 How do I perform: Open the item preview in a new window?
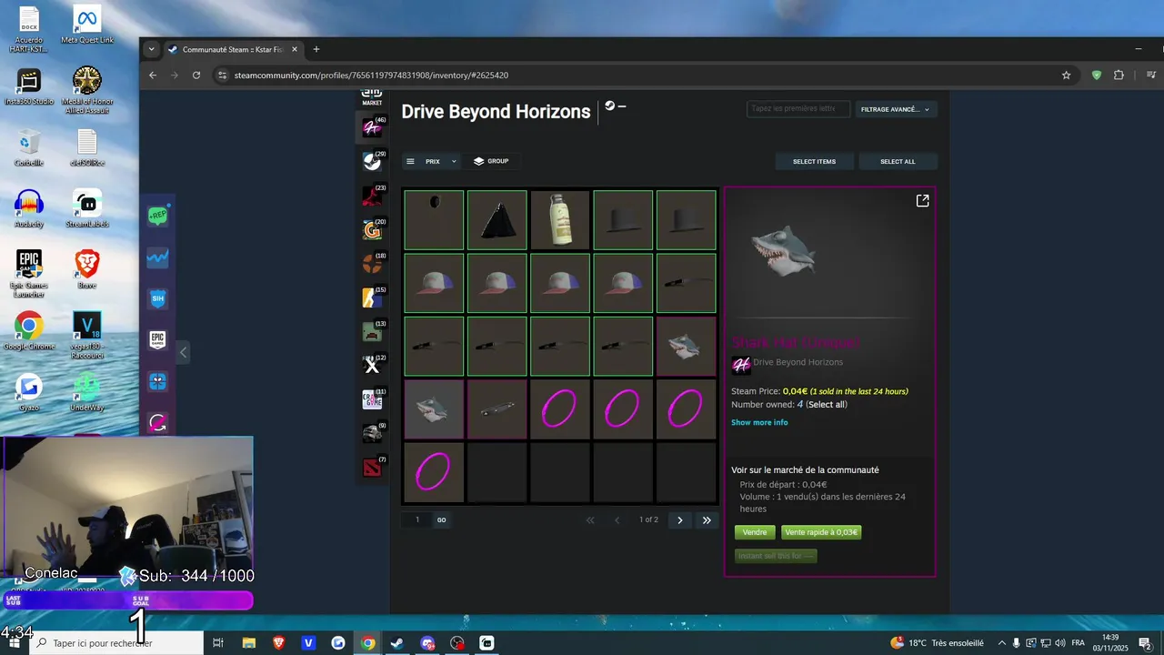(x=922, y=201)
